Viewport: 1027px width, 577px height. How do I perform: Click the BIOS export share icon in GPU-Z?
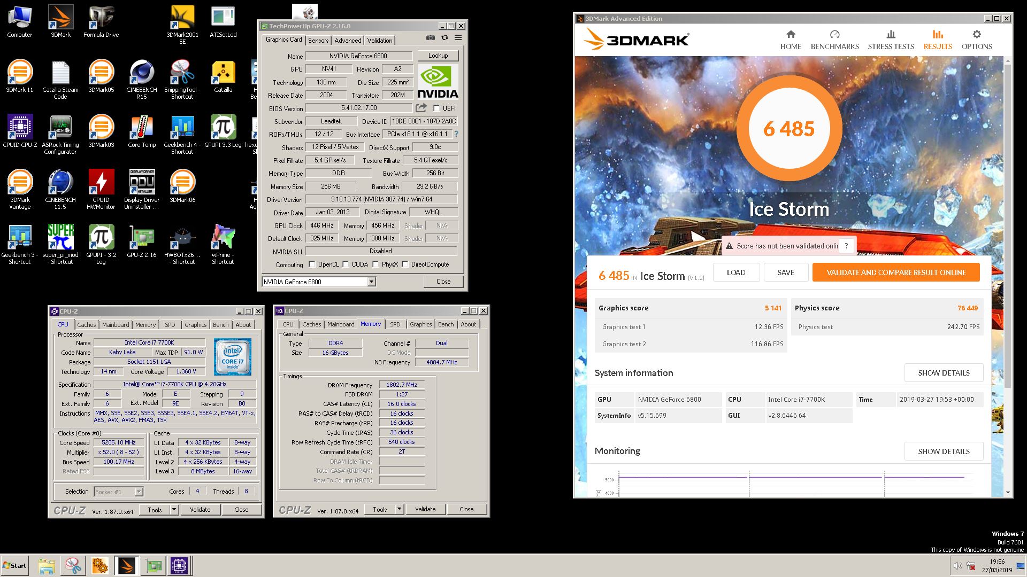pos(421,108)
